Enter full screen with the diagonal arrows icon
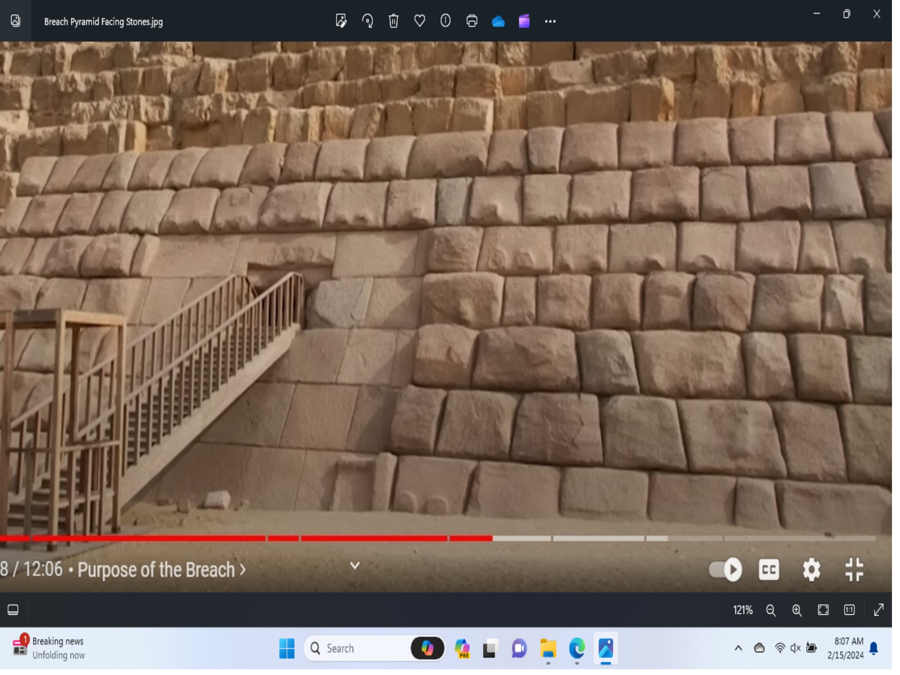 [x=887, y=615]
